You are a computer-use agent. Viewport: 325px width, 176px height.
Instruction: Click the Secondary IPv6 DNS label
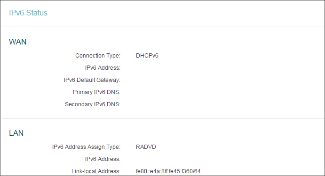(x=93, y=104)
